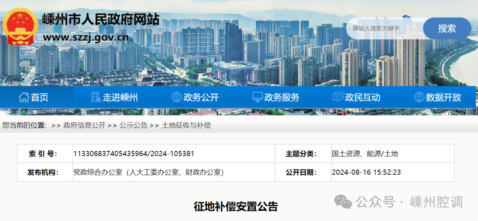Focus the search keyword input field

tap(384, 28)
